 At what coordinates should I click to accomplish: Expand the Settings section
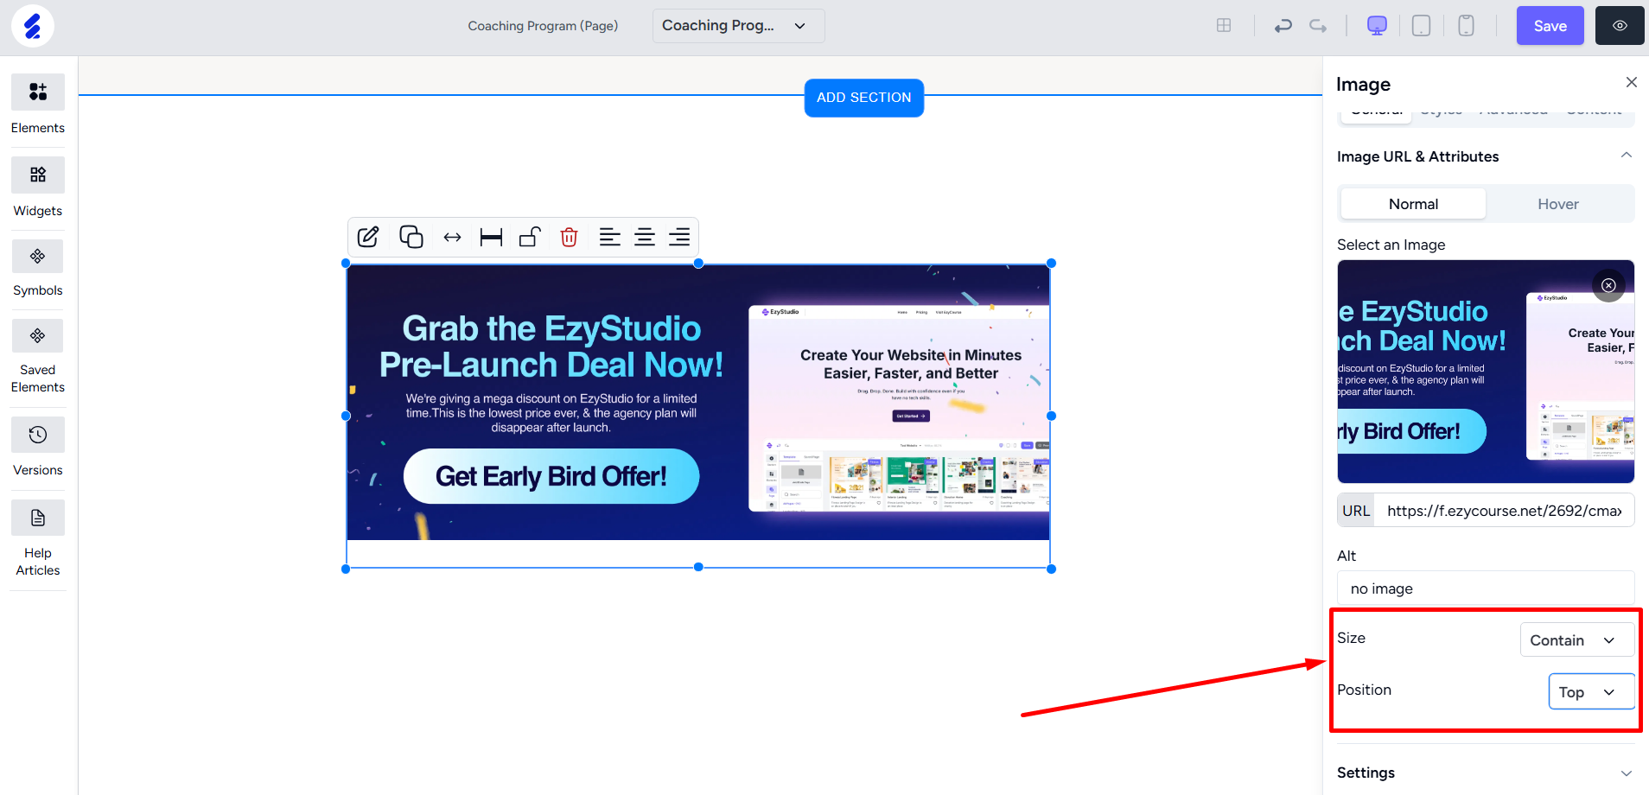point(1486,773)
